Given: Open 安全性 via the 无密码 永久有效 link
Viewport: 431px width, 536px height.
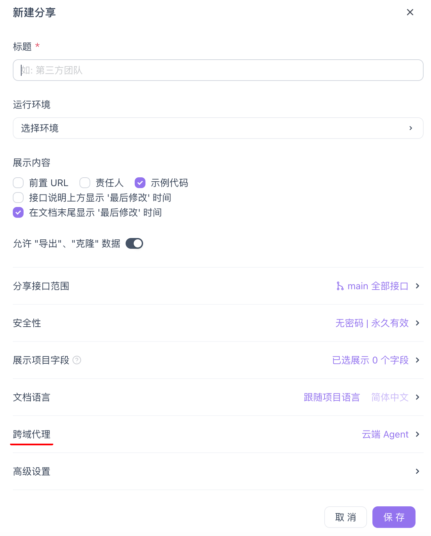Looking at the screenshot, I should (x=373, y=323).
